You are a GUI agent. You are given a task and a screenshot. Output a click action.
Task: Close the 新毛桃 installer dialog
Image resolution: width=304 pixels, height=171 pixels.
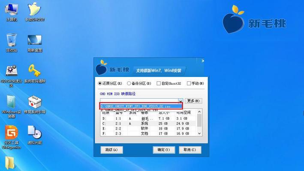pyautogui.click(x=203, y=61)
